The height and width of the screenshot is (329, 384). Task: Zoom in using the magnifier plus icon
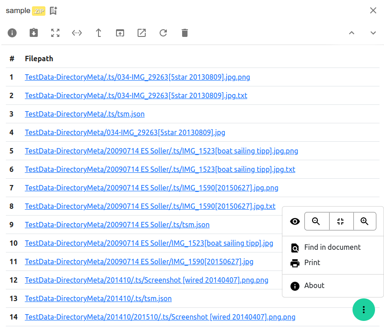(365, 221)
